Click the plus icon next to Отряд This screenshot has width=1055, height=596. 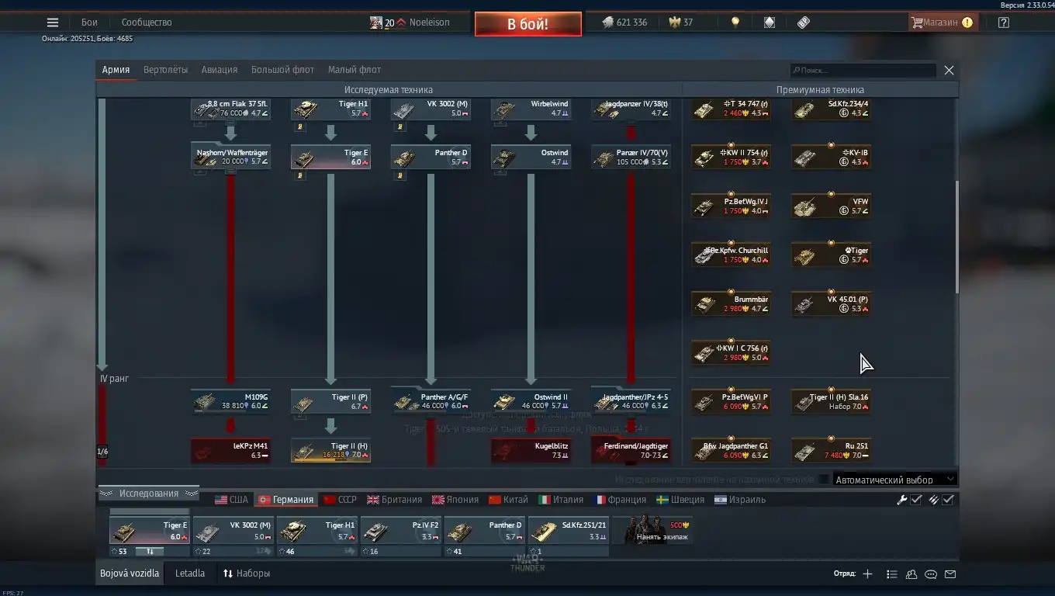(867, 574)
